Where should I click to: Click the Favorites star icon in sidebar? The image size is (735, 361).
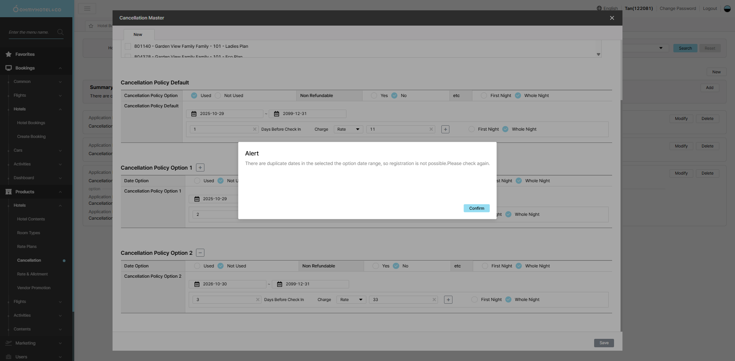pyautogui.click(x=8, y=54)
